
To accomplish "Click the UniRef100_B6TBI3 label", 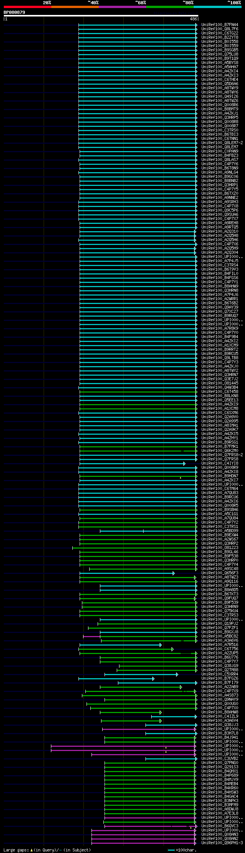I will pos(220,134).
